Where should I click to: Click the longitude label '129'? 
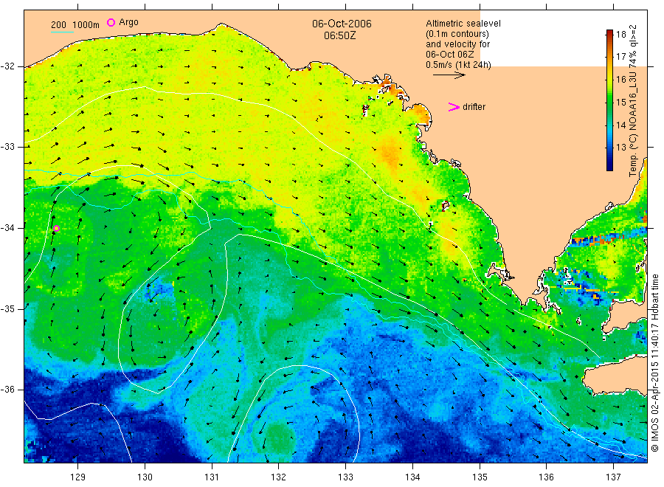pos(78,477)
